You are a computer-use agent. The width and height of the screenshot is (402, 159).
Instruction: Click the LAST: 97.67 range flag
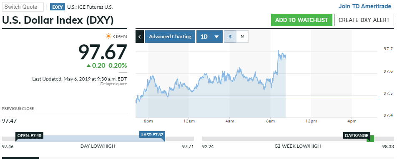pyautogui.click(x=152, y=135)
